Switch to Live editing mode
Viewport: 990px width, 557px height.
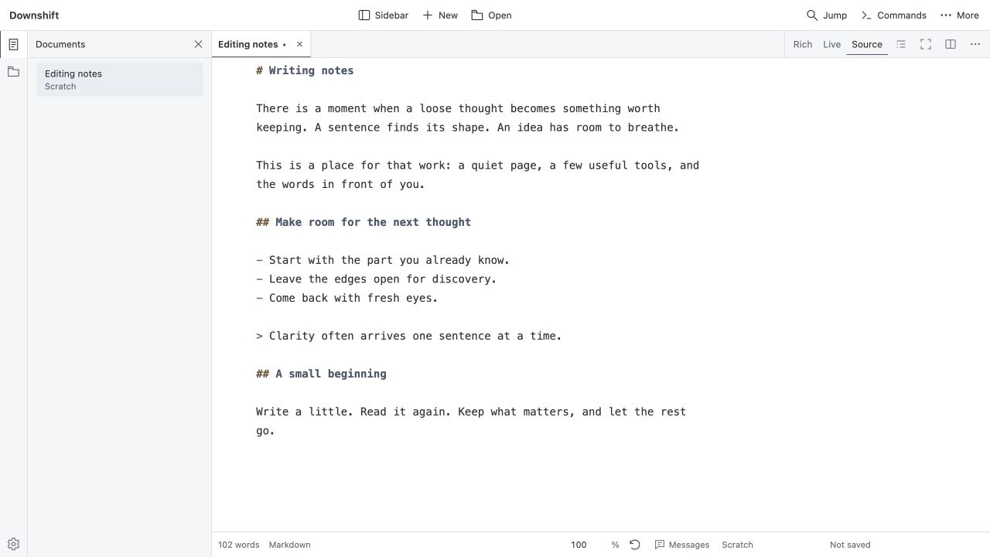tap(832, 44)
